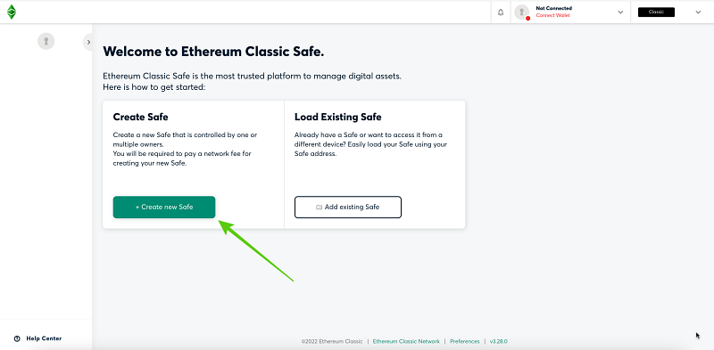Click the Connect Wallet link
This screenshot has width=714, height=350.
coord(552,15)
